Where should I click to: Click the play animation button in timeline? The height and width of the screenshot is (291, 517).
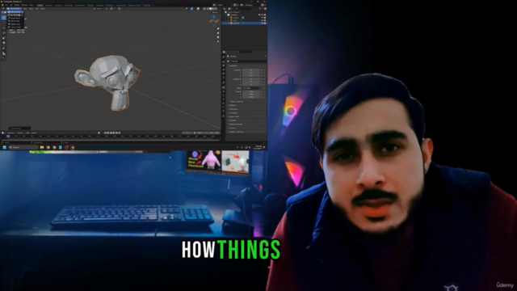[114, 133]
